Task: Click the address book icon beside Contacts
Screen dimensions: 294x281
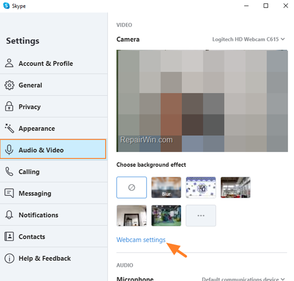Action: [x=9, y=236]
